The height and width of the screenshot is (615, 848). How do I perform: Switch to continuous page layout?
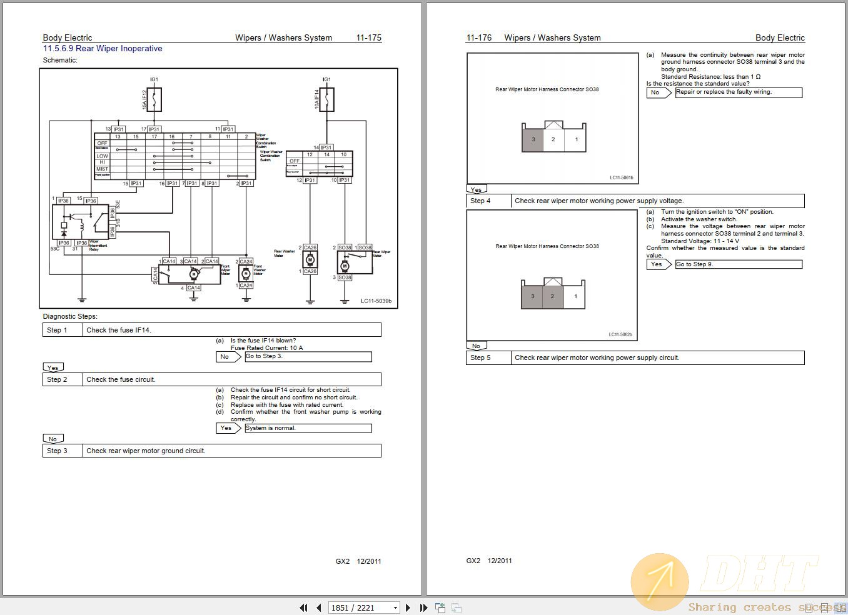point(825,607)
